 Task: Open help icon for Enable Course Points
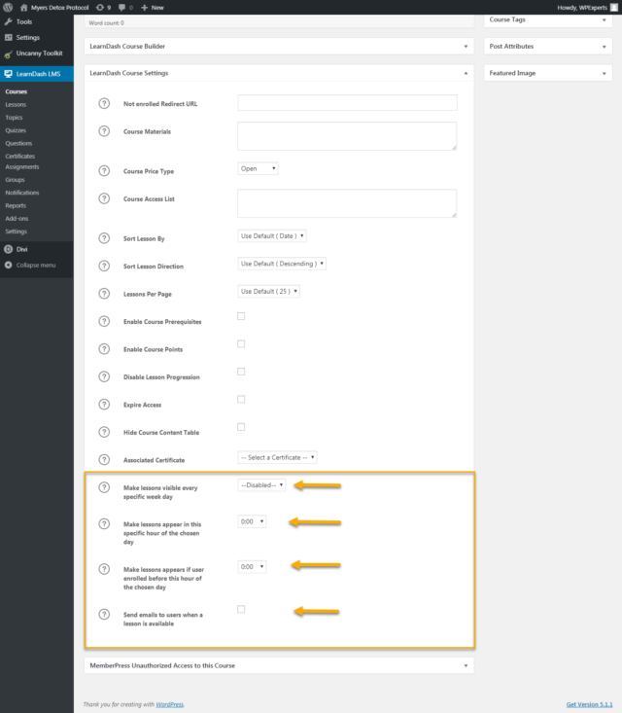[104, 349]
